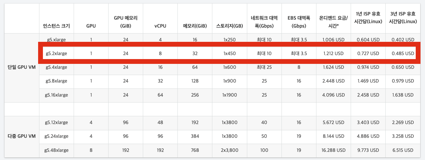Click the 3.403 USD 1-year price
The image size is (425, 160).
pos(368,122)
